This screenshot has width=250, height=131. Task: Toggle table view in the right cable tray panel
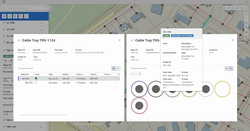point(227,69)
